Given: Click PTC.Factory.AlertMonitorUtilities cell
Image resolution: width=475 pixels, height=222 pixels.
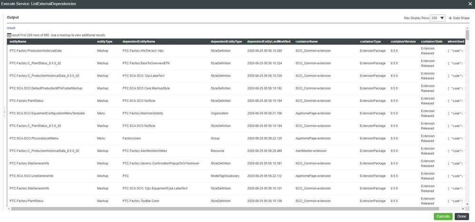Looking at the screenshot, I should pos(145,151).
